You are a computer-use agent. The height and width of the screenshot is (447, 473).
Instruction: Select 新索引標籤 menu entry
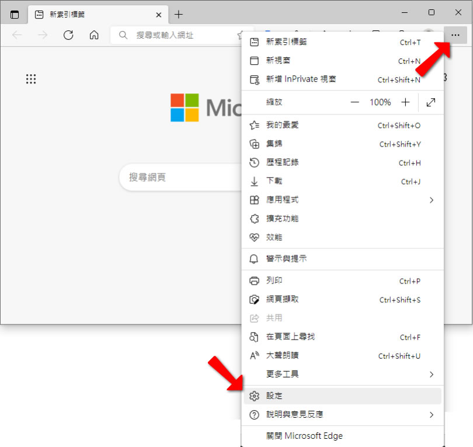tap(343, 42)
